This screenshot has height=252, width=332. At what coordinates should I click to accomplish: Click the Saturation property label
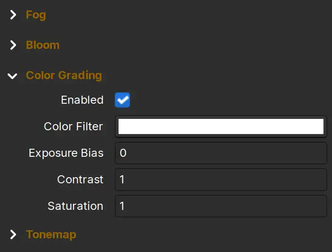pyautogui.click(x=75, y=206)
